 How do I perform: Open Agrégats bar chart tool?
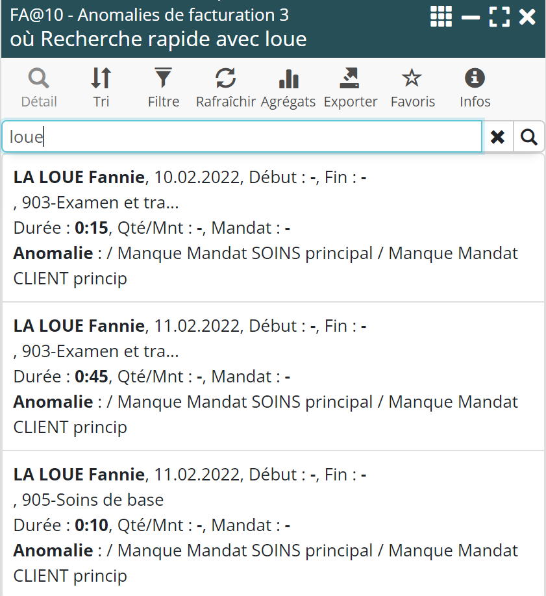(288, 88)
